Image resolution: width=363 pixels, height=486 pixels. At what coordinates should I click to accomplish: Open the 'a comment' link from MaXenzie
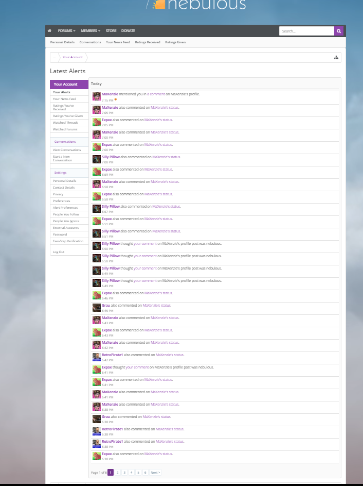coord(156,94)
